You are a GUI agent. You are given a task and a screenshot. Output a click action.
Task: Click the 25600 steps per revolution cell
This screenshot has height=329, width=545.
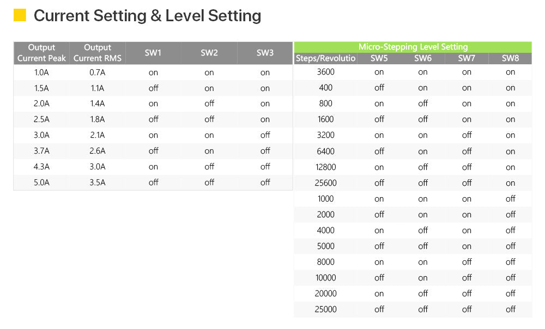(x=326, y=182)
